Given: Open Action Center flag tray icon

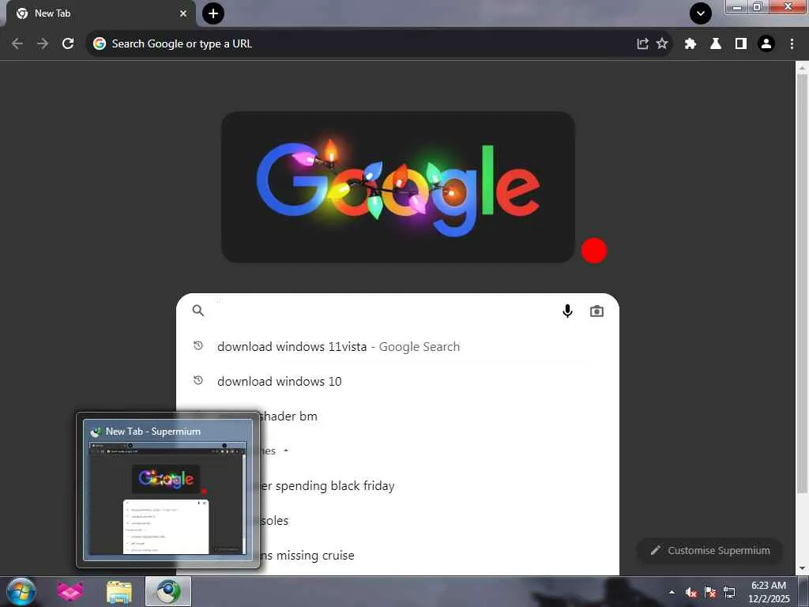Looking at the screenshot, I should pos(710,592).
